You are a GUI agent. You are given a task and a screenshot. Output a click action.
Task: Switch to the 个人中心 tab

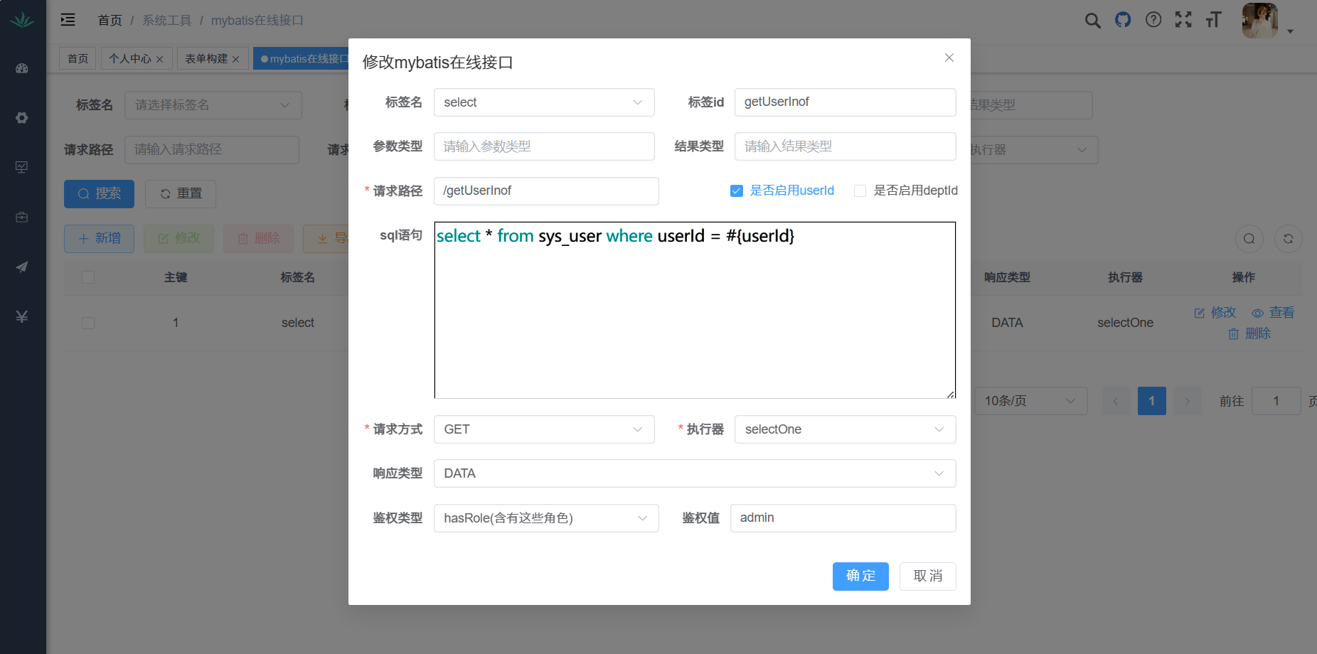[130, 58]
